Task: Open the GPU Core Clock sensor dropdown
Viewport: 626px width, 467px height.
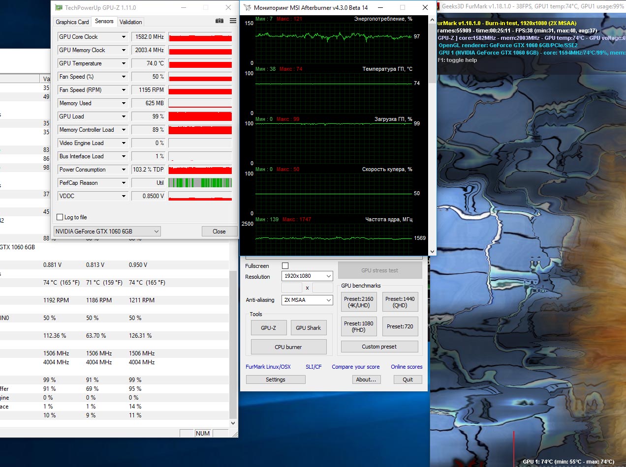Action: tap(124, 37)
